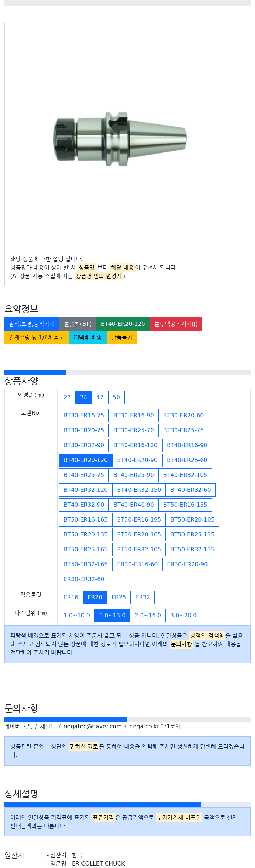255x868 pixels.
Task: Click the CJ택배 배송 shipping badge
Action: (87, 337)
